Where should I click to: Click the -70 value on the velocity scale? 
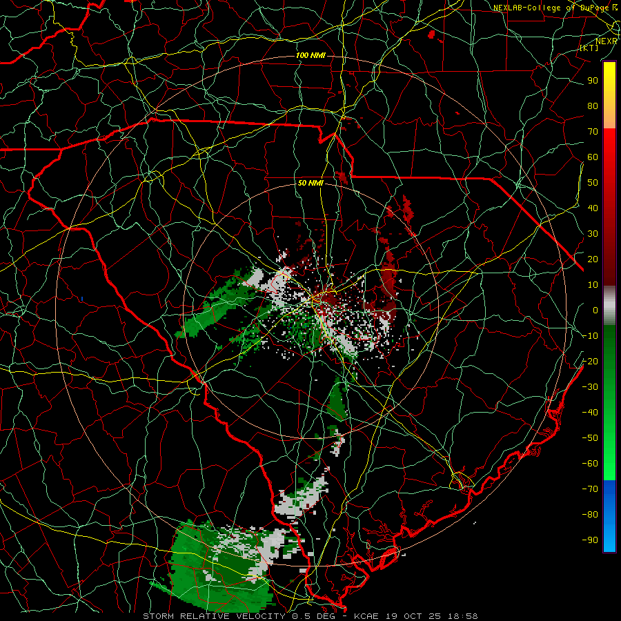590,489
